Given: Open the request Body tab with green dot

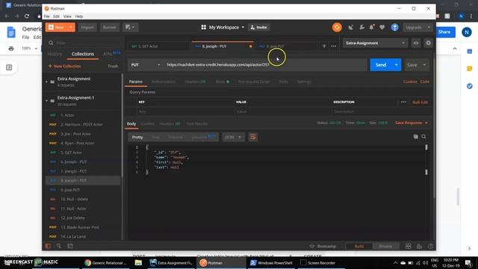Looking at the screenshot, I should (223, 81).
